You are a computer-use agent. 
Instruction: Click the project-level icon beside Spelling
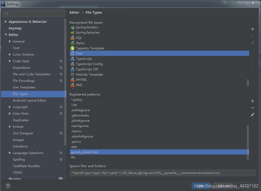point(61,159)
